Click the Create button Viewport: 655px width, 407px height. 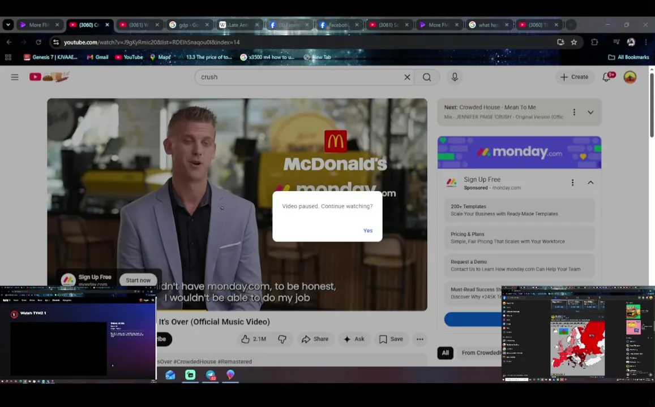[575, 77]
